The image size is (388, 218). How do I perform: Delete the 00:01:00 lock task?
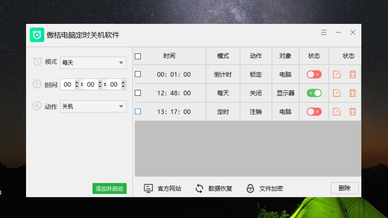pos(353,74)
